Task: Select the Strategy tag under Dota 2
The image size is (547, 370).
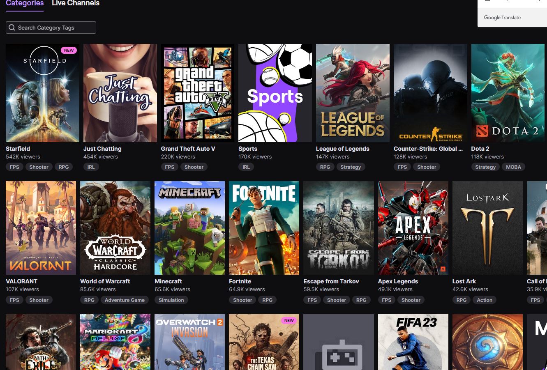Action: [485, 167]
